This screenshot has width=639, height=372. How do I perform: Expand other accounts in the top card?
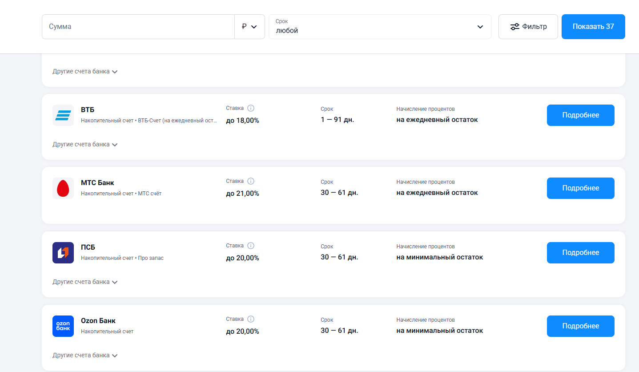pos(85,72)
